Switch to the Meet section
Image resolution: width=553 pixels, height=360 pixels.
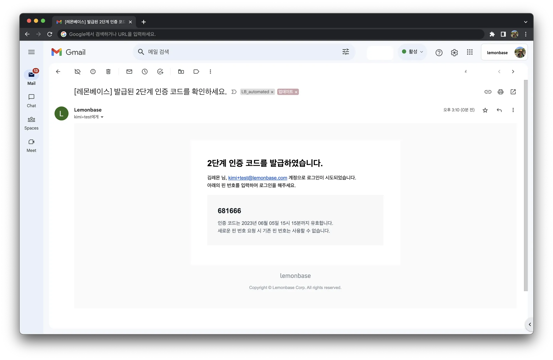(x=31, y=146)
